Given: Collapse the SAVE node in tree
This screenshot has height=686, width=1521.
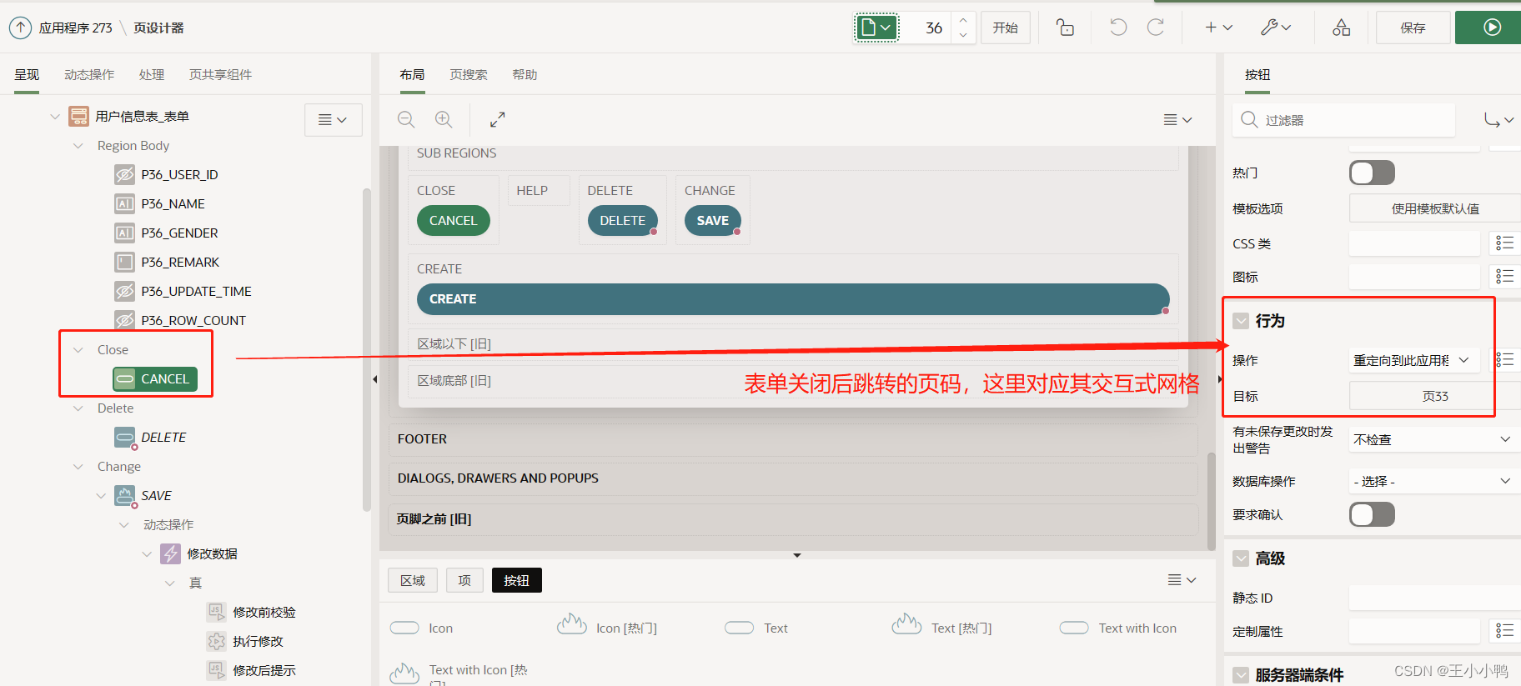Looking at the screenshot, I should (101, 496).
